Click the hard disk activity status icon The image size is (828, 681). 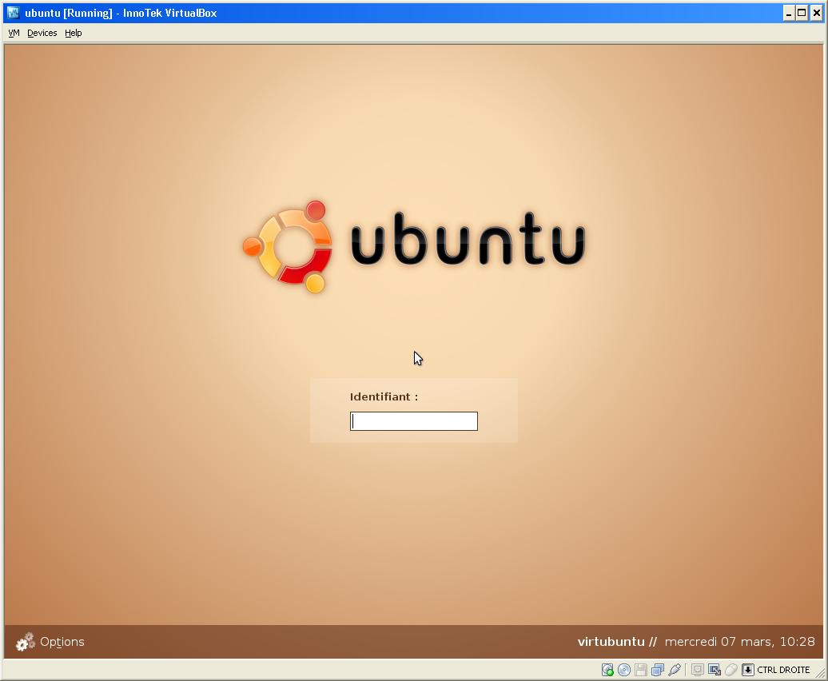[x=607, y=670]
